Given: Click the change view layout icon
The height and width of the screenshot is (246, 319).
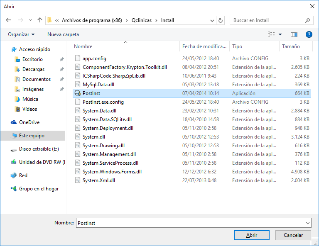Looking at the screenshot, I should [x=271, y=34].
